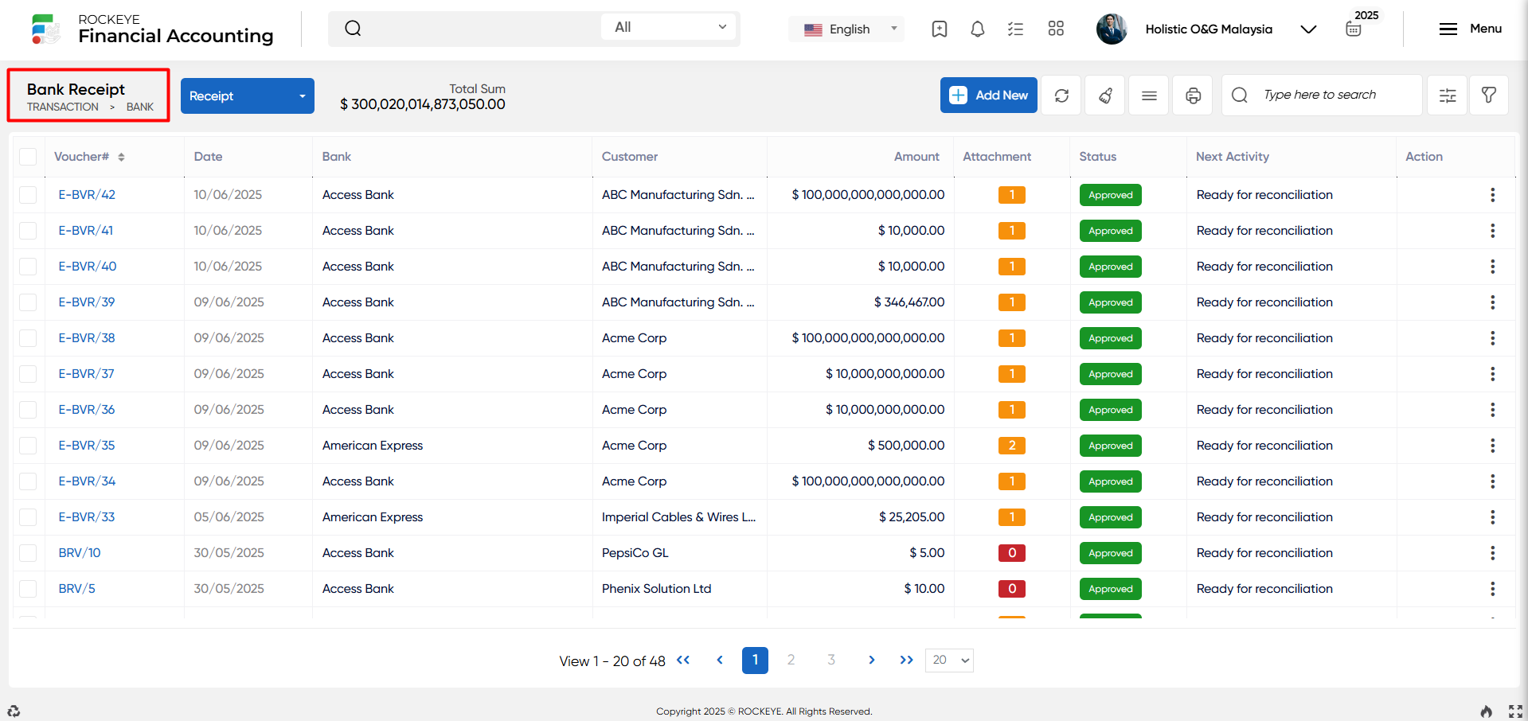Screen dimensions: 1528x721
Task: Click 'Imperial Cables & Wires L...' customer cell
Action: pyautogui.click(x=678, y=517)
